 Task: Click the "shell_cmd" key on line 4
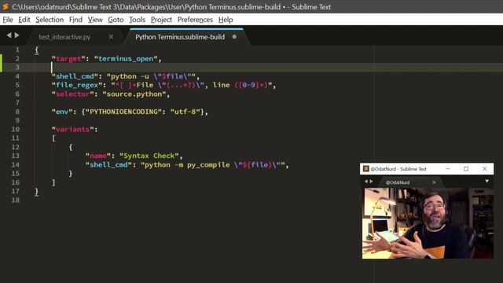[75, 76]
